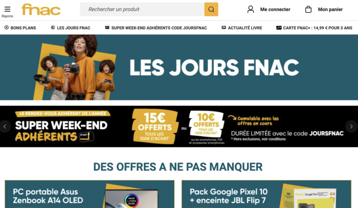Click the Carte Fnac+ card icon

point(278,28)
